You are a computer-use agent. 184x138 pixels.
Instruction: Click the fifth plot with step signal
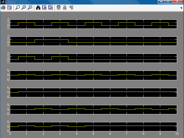coord(93,92)
